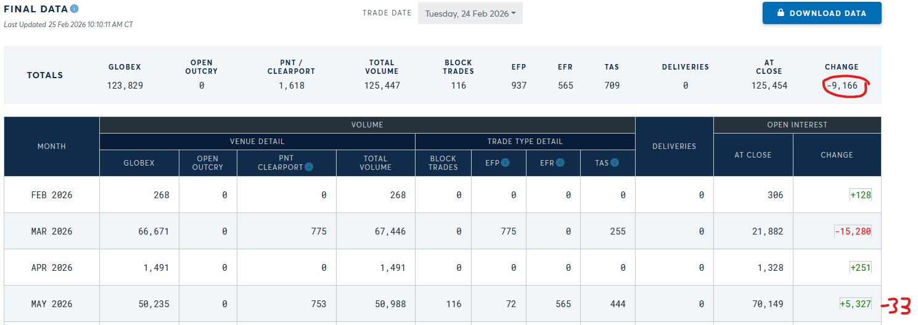The image size is (918, 325).
Task: Click the +128 change value for February
Action: click(859, 195)
